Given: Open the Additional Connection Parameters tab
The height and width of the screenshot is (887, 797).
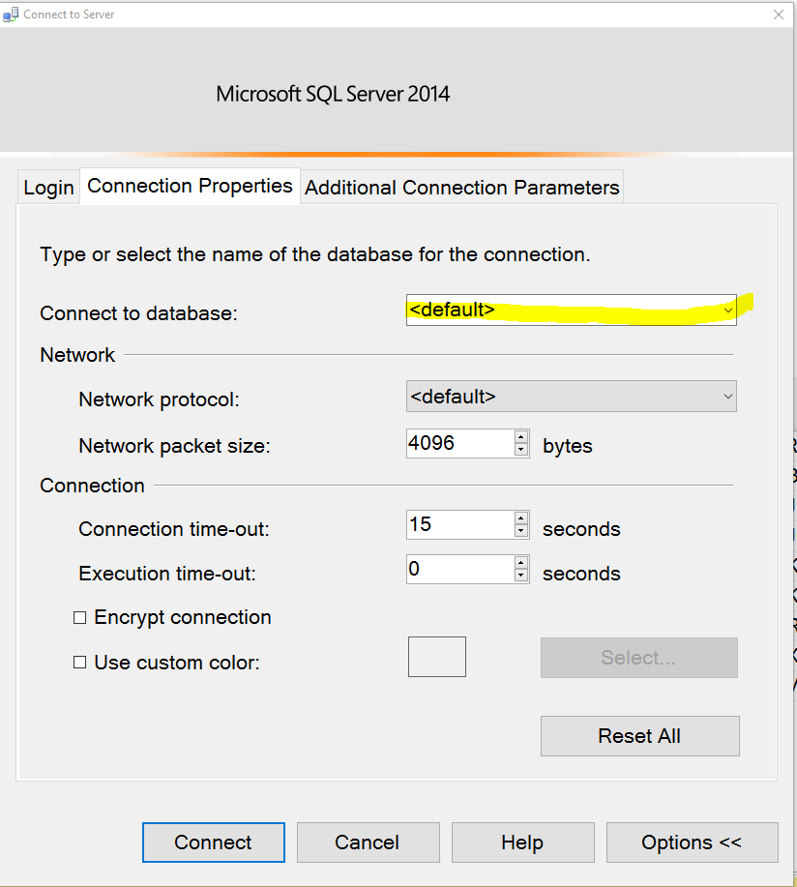Looking at the screenshot, I should 461,186.
